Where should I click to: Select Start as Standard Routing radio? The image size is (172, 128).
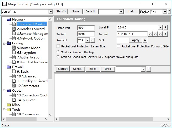58,52
